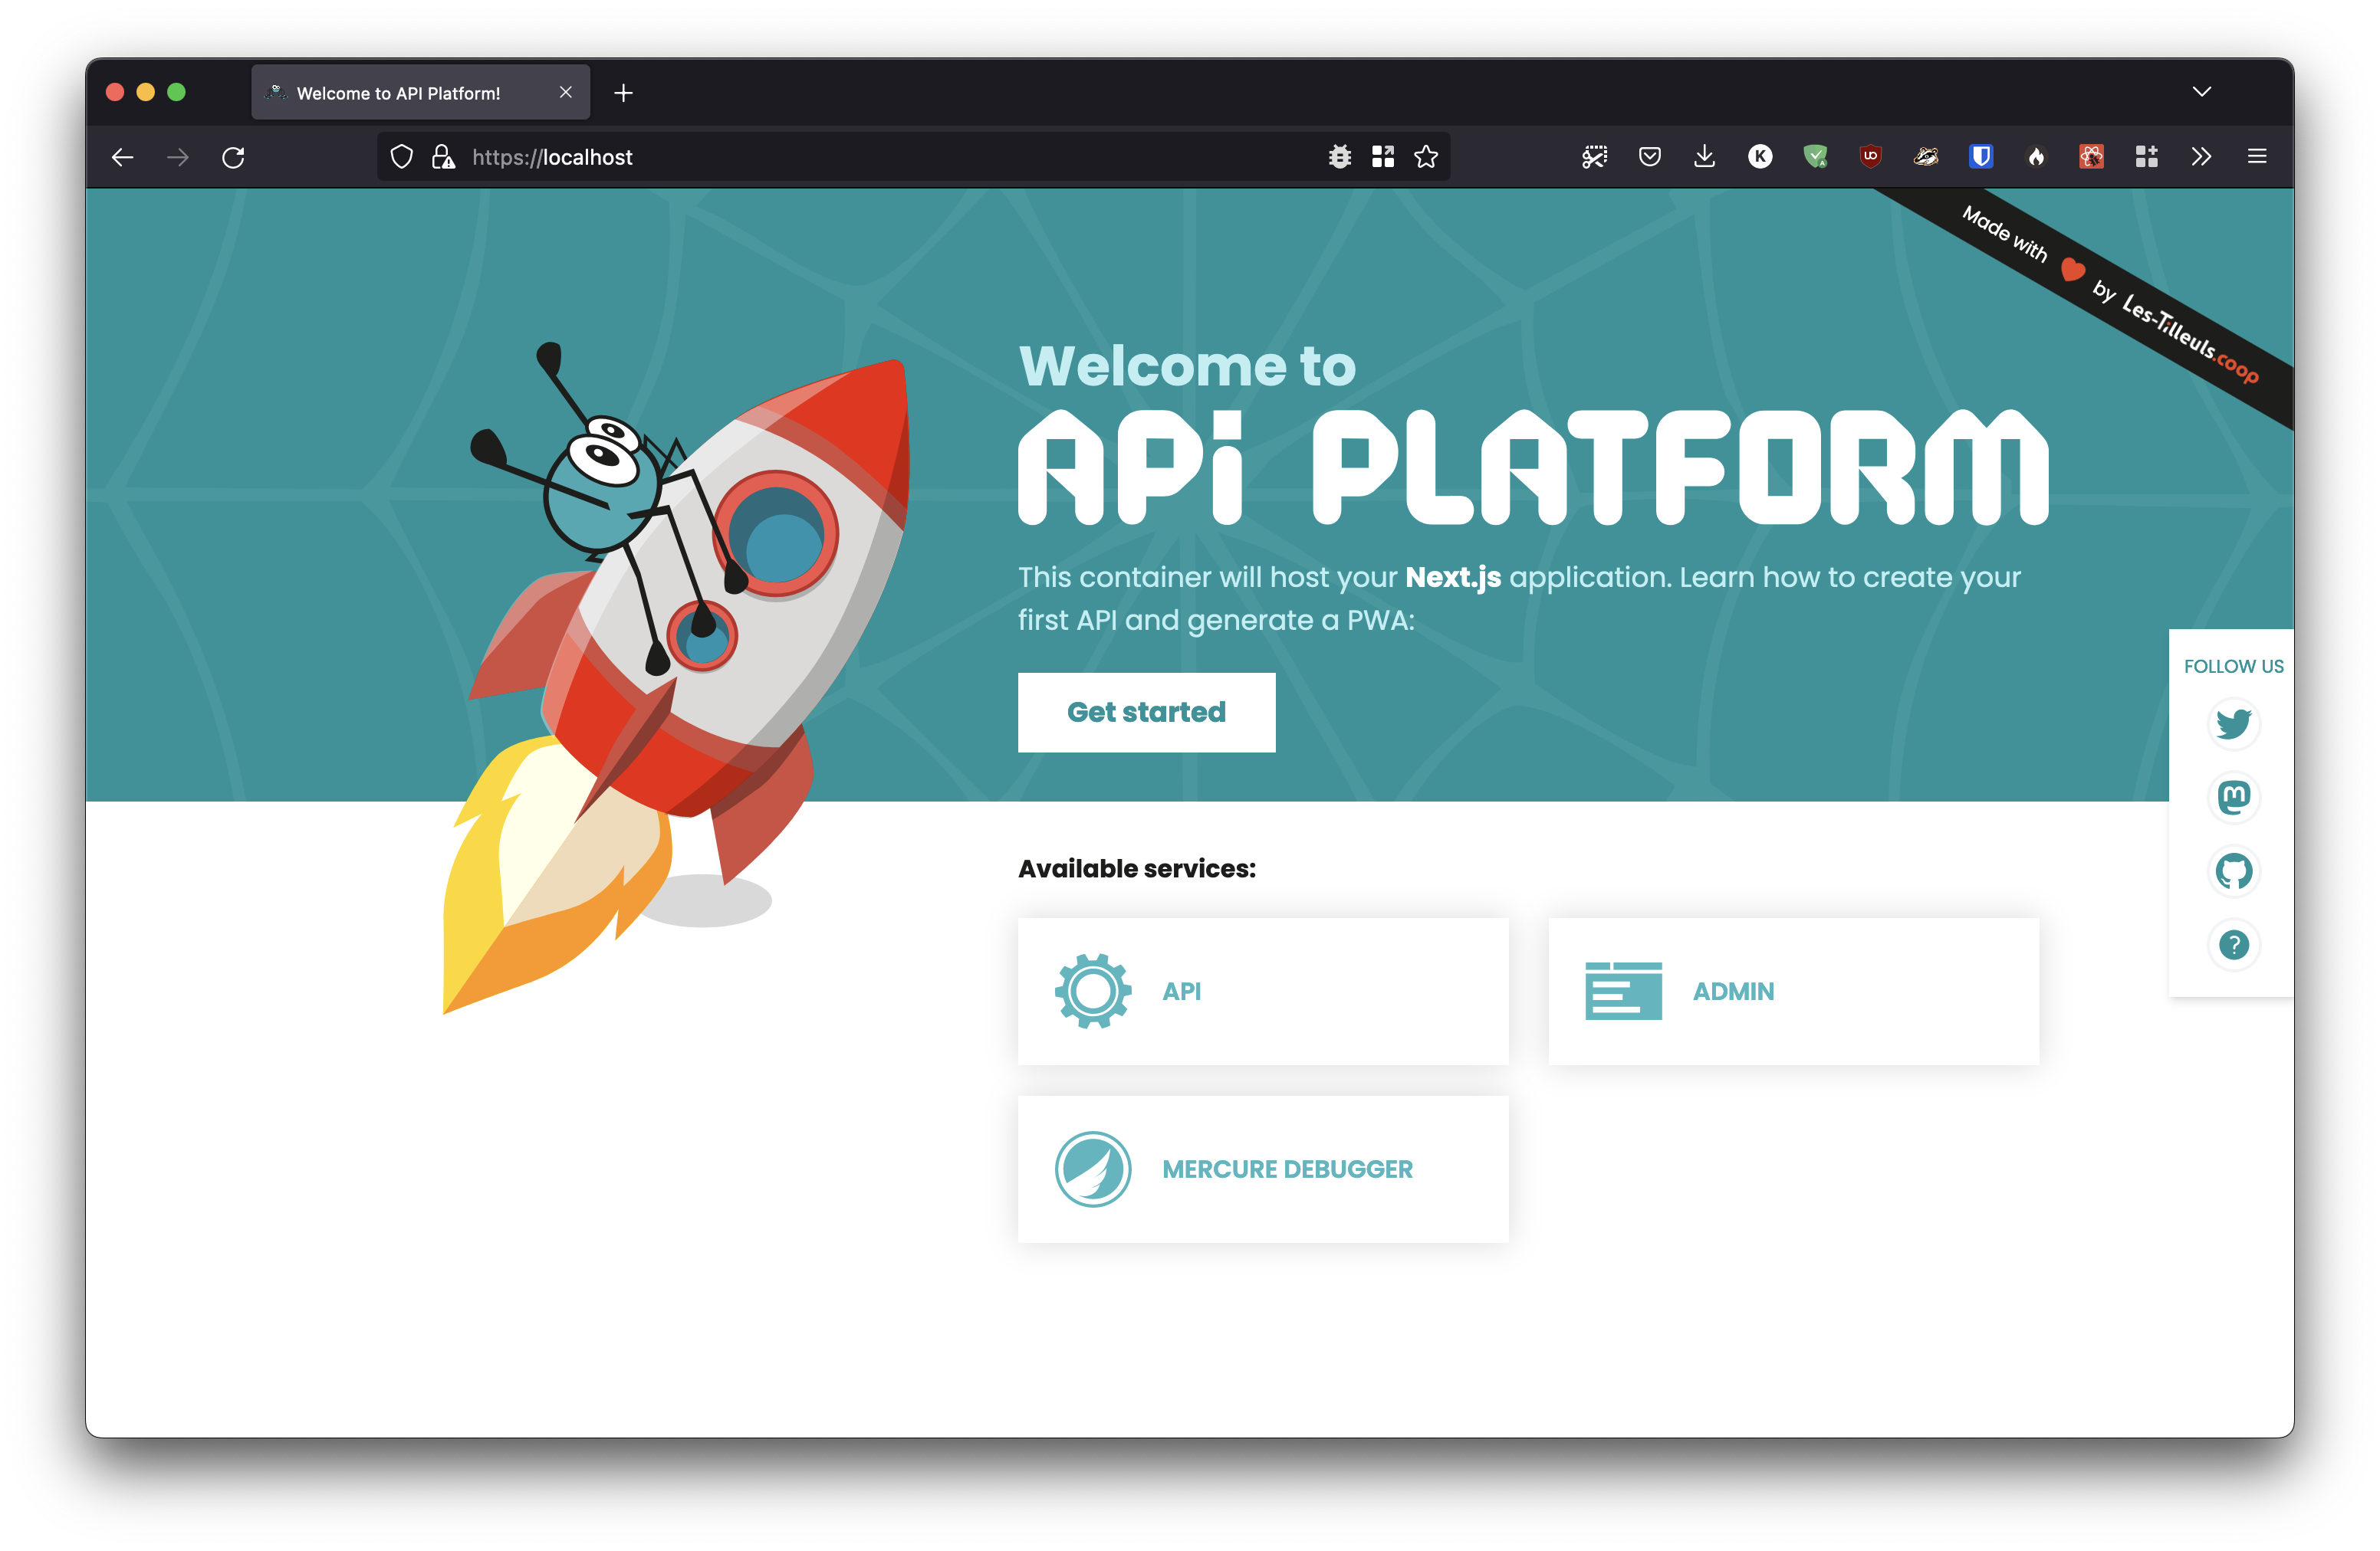This screenshot has height=1551, width=2380.
Task: Select the gear icon on the API card
Action: 1092,990
